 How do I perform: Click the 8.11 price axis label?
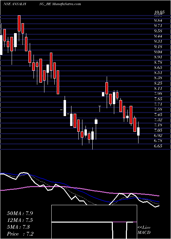point(158,88)
